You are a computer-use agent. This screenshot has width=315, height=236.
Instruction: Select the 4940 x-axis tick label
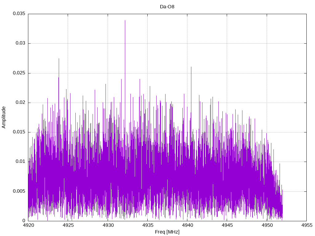[x=187, y=225]
